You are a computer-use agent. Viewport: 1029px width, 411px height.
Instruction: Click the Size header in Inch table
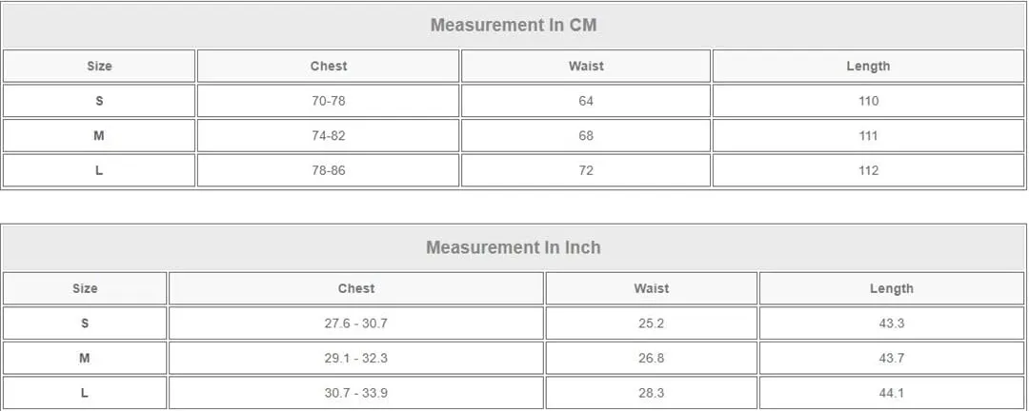click(x=85, y=288)
